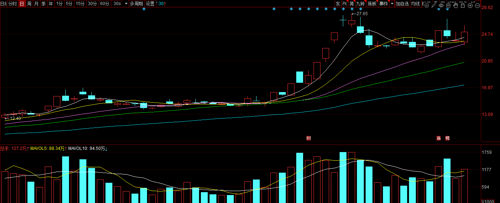The height and width of the screenshot is (203, 500).
Task: Open chart settings gear icon
Action: pos(427,5)
